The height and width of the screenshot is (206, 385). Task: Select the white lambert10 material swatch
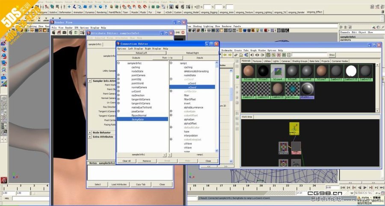[x=351, y=71]
